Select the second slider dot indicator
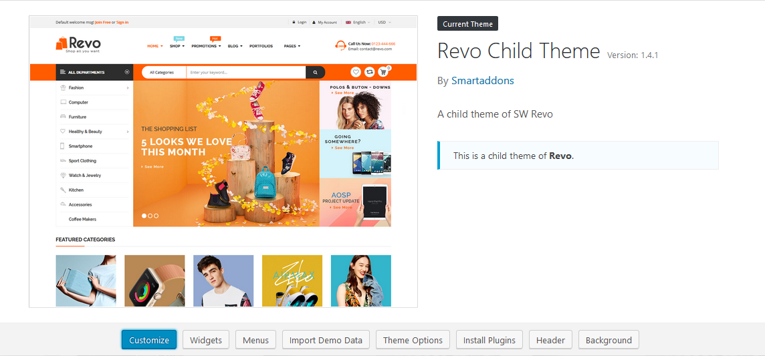 click(150, 215)
